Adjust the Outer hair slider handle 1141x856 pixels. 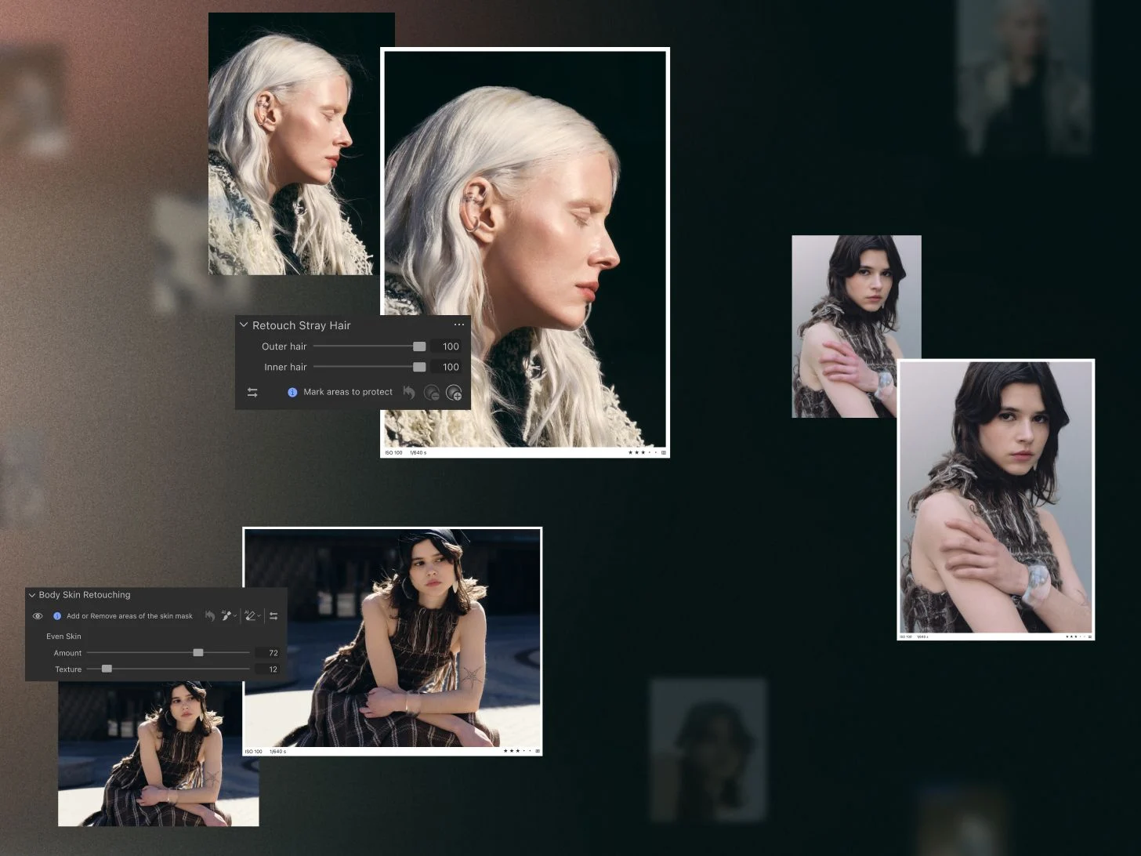point(419,346)
